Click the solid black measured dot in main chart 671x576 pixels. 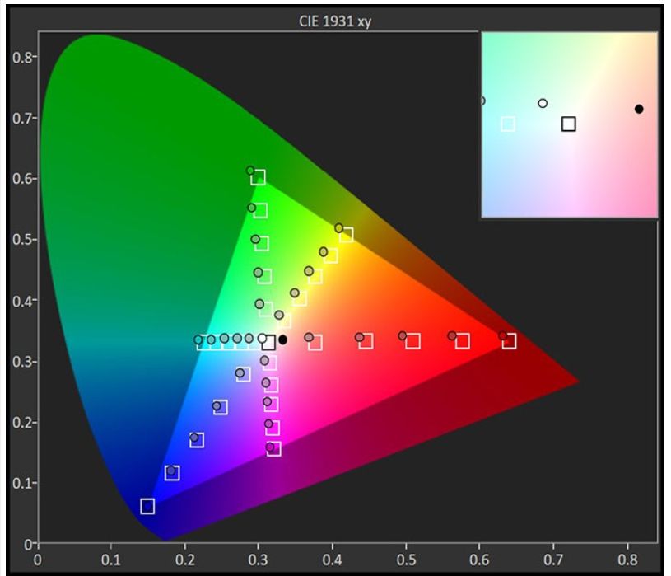[283, 340]
